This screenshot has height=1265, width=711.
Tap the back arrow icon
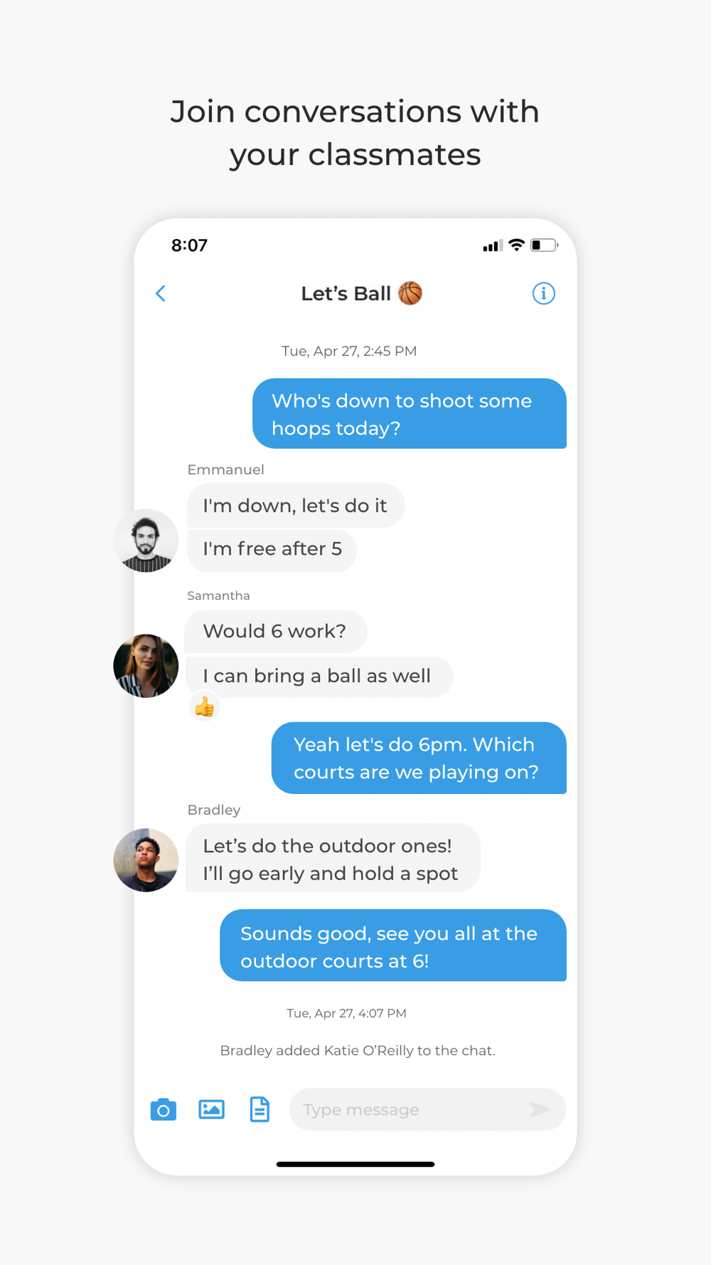[x=161, y=293]
